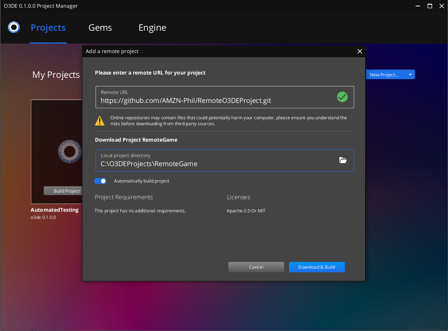Click the O3DE spinner icon on the project thumbnail

pos(69,151)
